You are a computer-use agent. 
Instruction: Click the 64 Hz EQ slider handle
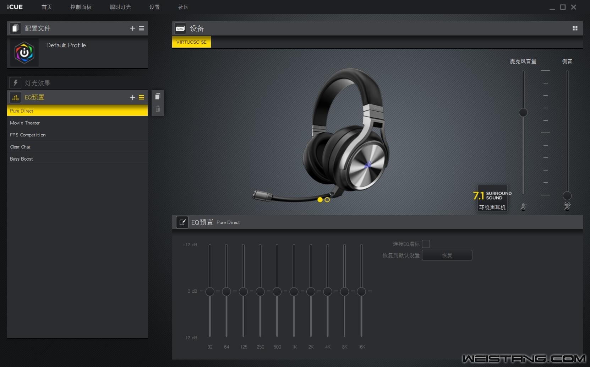226,292
